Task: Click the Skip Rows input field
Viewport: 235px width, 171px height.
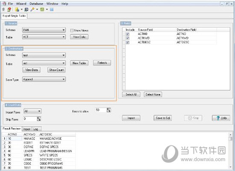Action: 30,119
